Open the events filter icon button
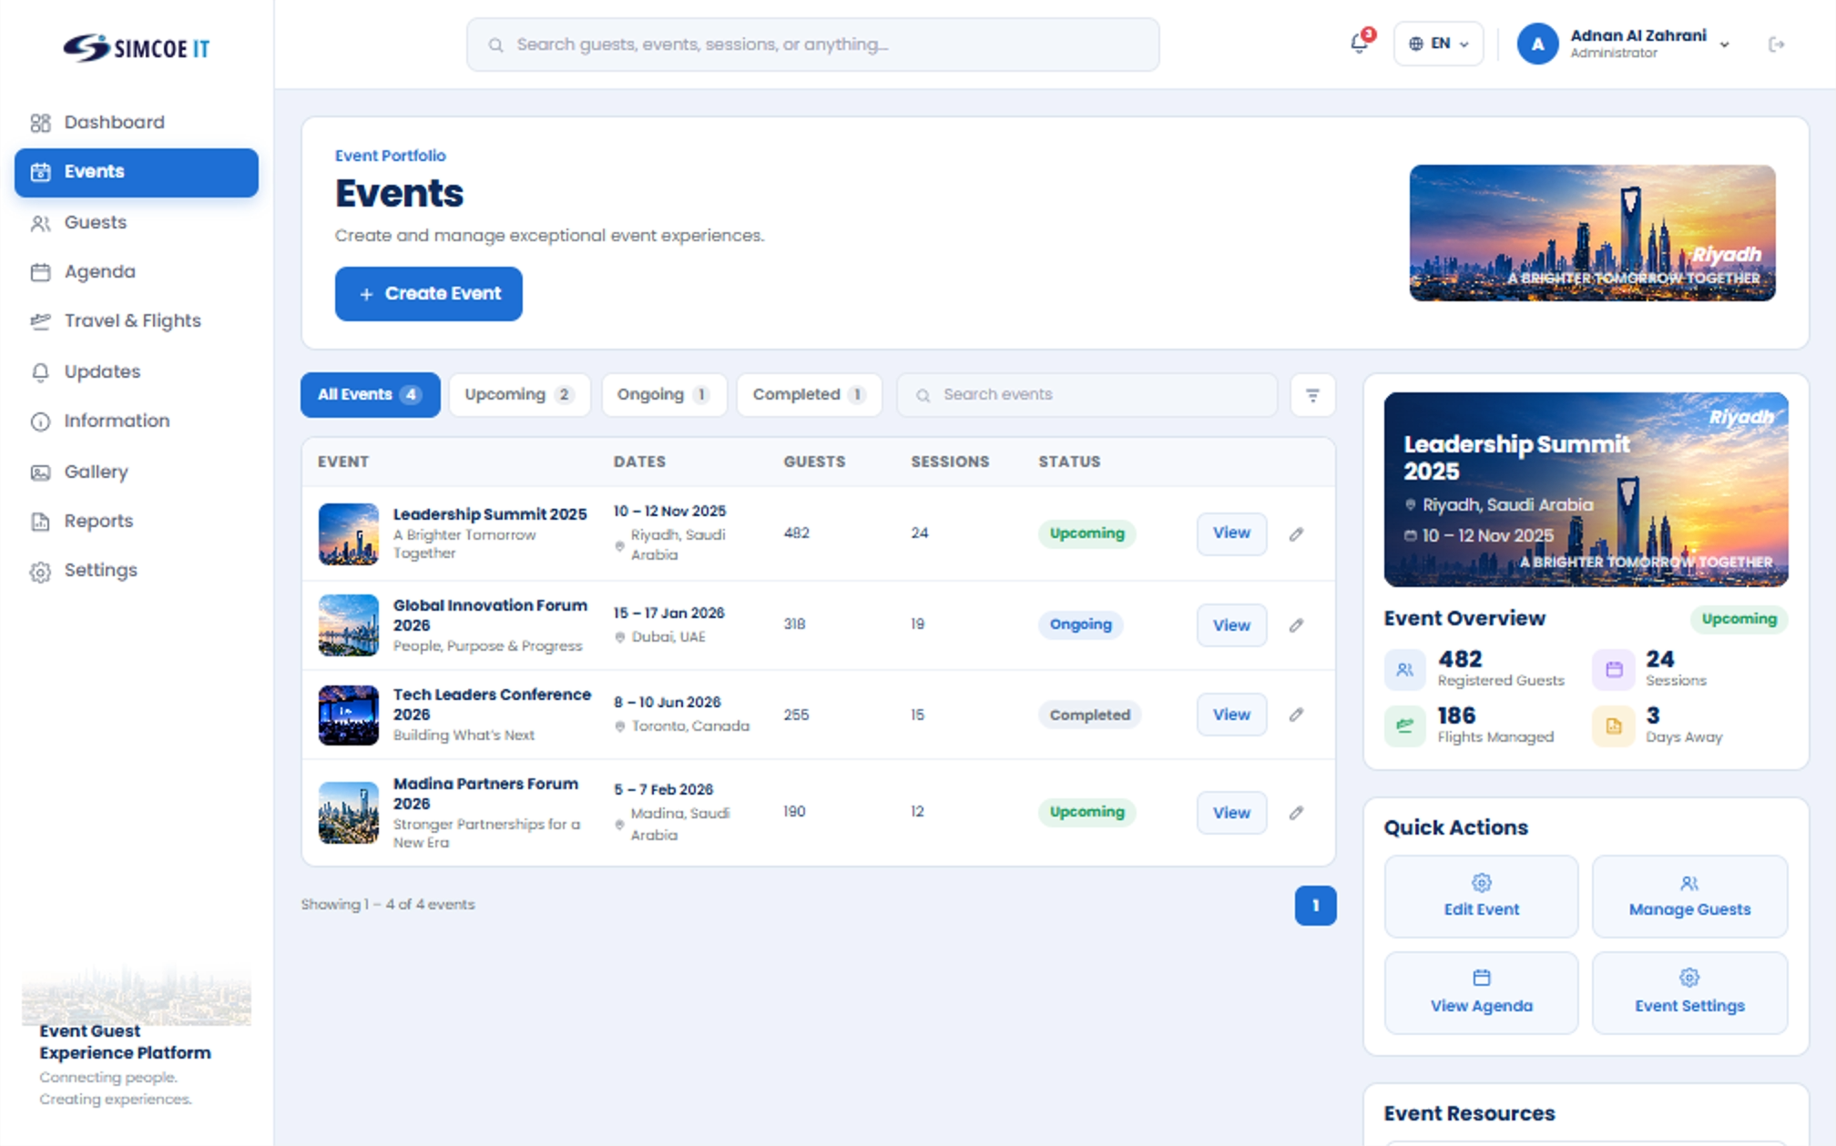The width and height of the screenshot is (1836, 1146). [1312, 395]
